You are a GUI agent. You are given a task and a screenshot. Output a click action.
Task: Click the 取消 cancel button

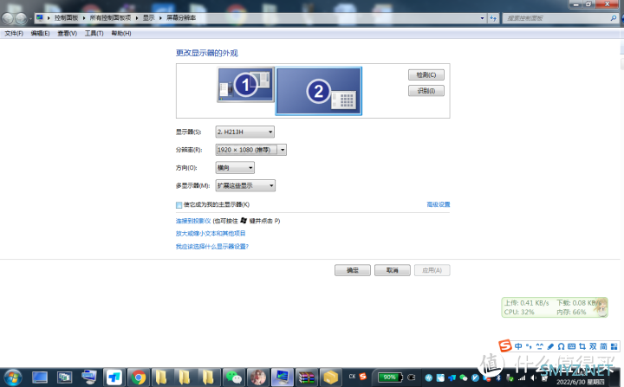[393, 270]
